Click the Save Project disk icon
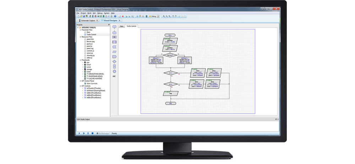Viewport: 355px width, 164px height. point(84,16)
